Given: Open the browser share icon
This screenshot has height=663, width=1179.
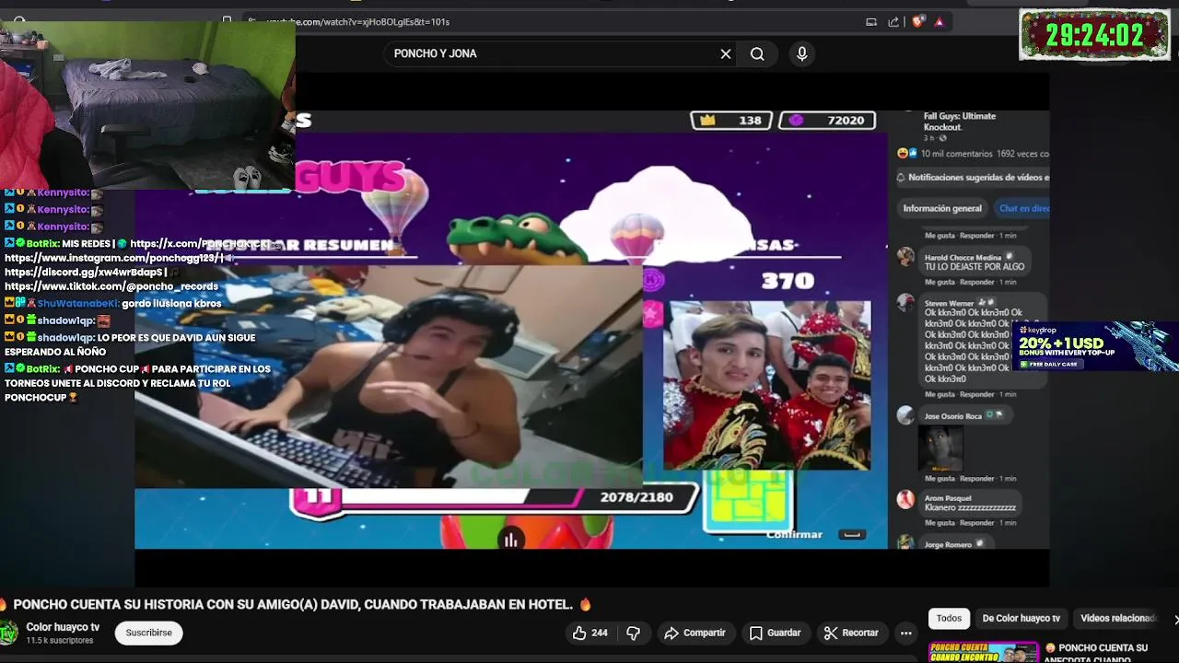Looking at the screenshot, I should coord(893,22).
